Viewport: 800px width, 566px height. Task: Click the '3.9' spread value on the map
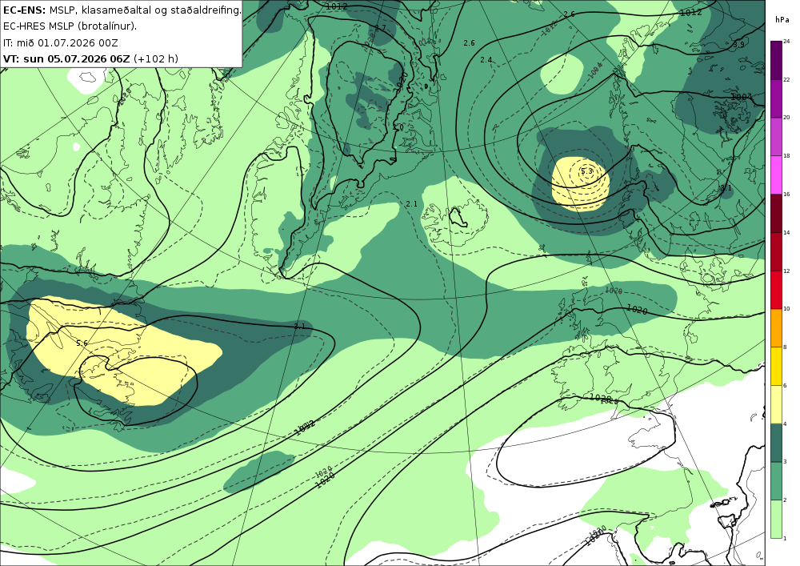738,45
